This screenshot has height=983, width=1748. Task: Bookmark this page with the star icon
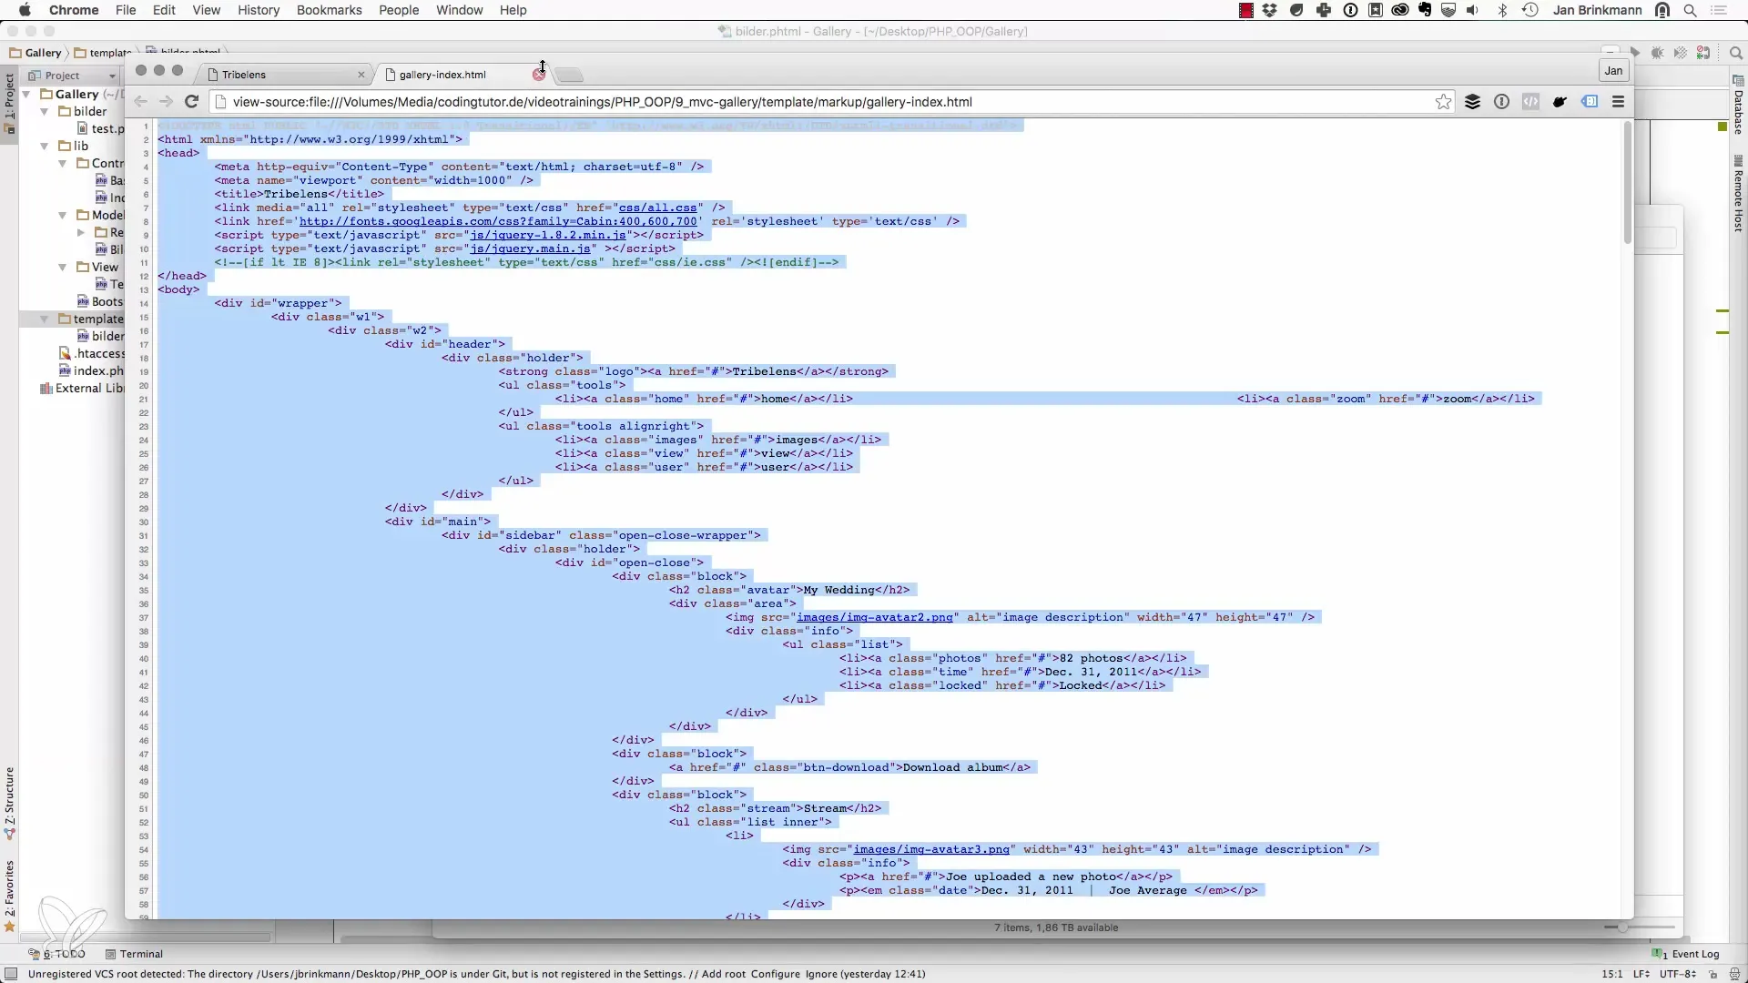click(1443, 102)
